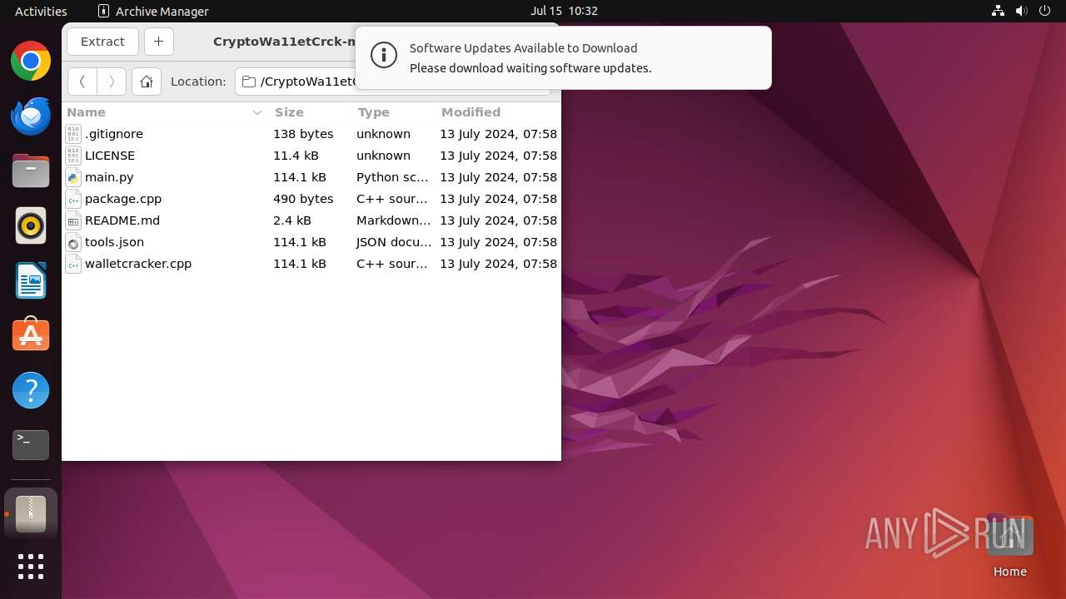Select the main.py file name
Viewport: 1066px width, 599px height.
[109, 177]
